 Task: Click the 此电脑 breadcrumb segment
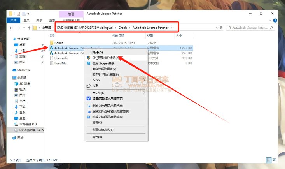[47, 28]
